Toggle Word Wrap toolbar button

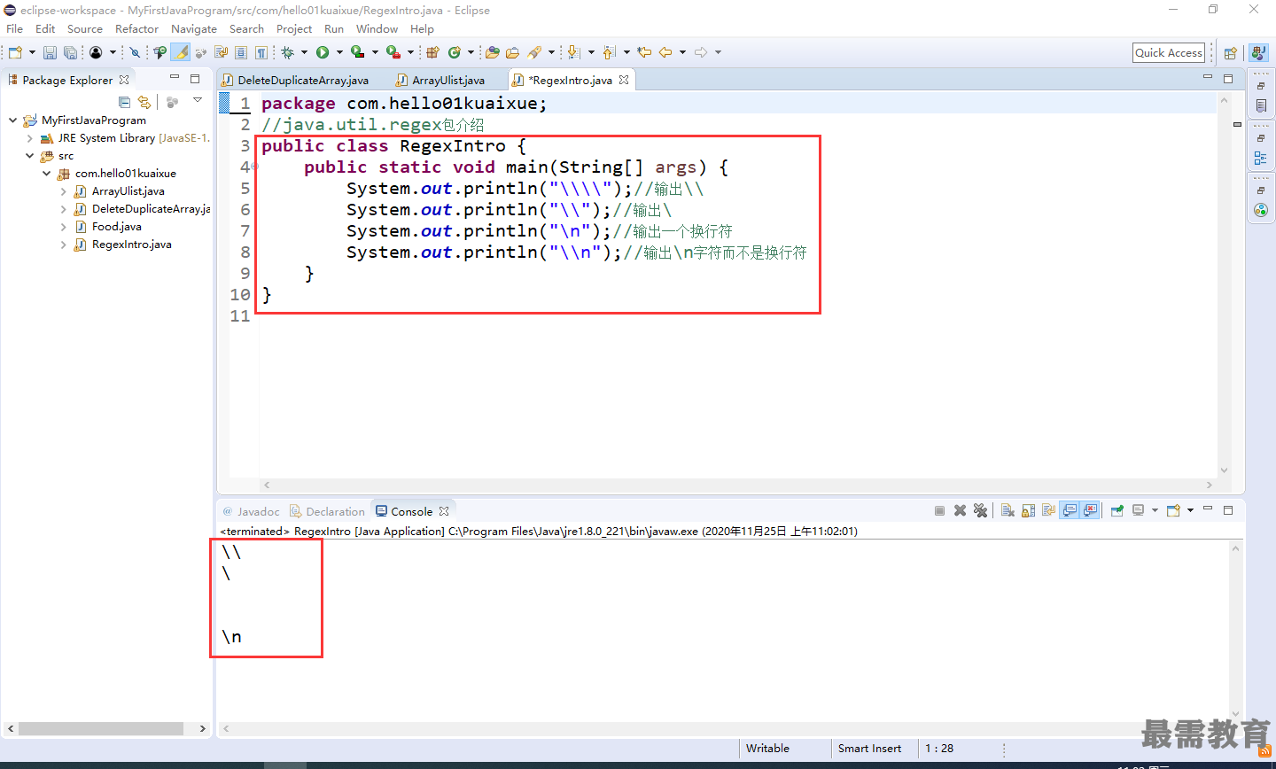(222, 52)
